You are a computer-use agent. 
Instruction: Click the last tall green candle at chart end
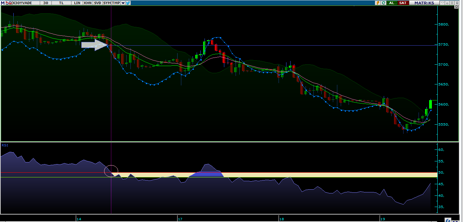(431, 104)
